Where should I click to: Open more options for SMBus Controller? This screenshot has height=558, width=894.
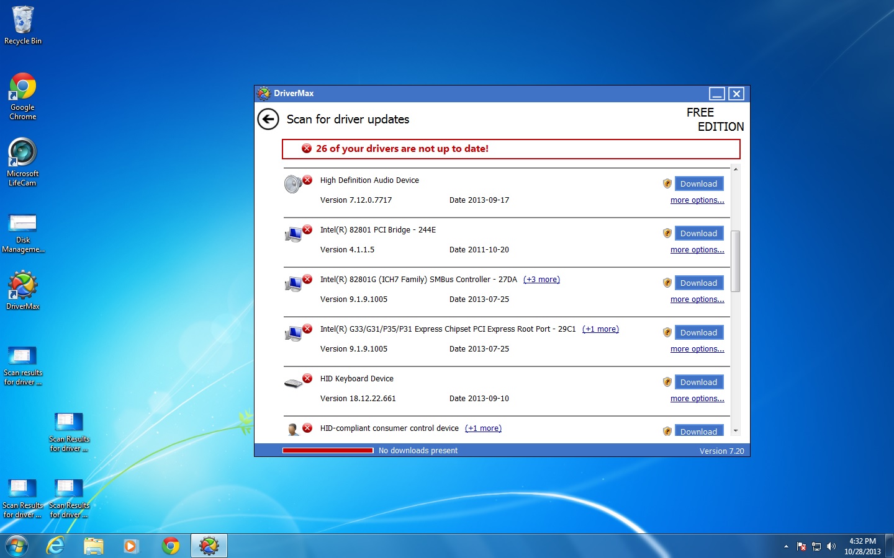[x=697, y=299]
